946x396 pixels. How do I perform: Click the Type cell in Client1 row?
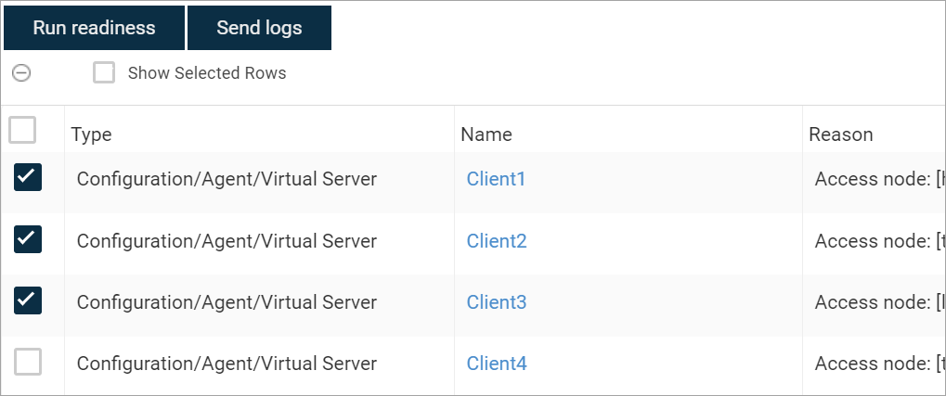(227, 179)
